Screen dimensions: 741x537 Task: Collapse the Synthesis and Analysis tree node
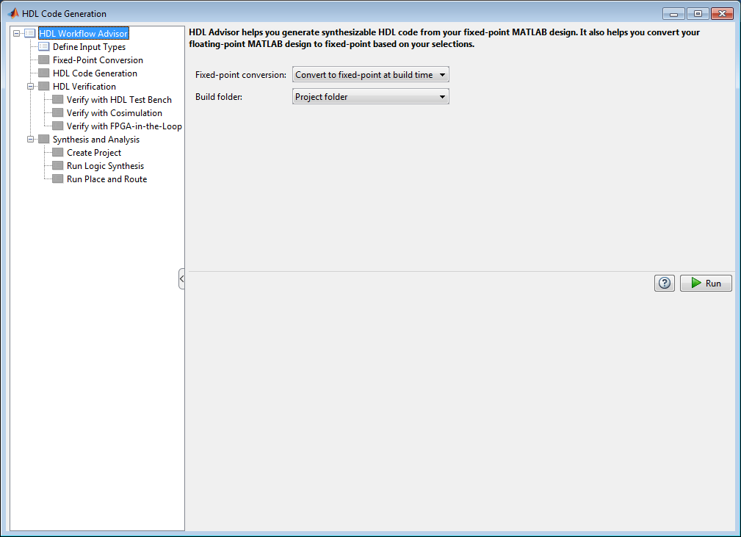coord(30,140)
